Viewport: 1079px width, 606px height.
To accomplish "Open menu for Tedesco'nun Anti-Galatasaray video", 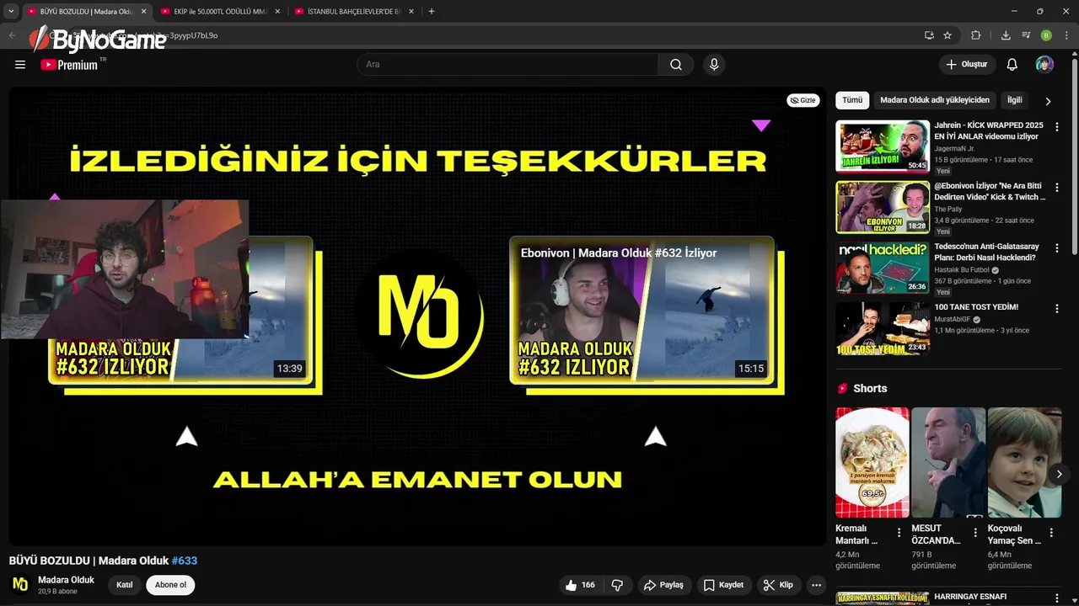I will click(x=1057, y=248).
